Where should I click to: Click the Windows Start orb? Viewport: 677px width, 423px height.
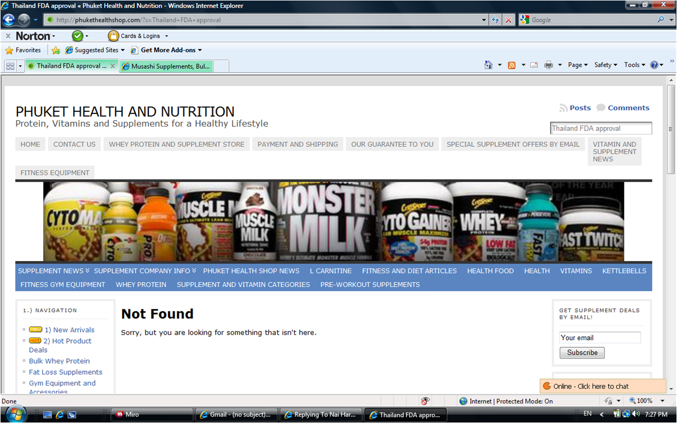tap(16, 413)
